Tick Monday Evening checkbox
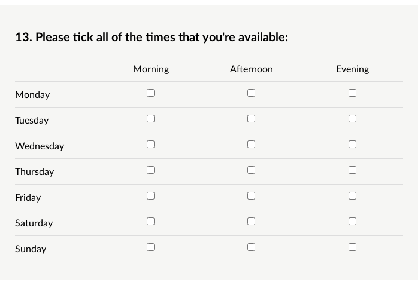This screenshot has width=418, height=285. pos(352,93)
